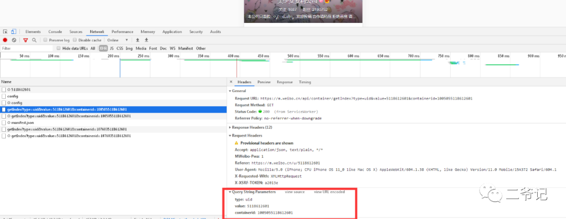The image size is (566, 219).
Task: Switch to the Preview tab of the request
Action: (x=264, y=82)
